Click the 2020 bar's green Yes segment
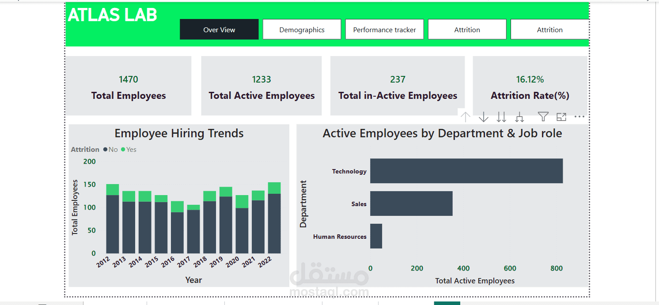 coord(242,202)
